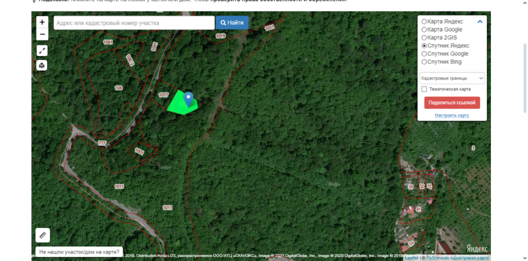Toggle fullscreen map view icon
The width and height of the screenshot is (528, 261).
tap(42, 51)
